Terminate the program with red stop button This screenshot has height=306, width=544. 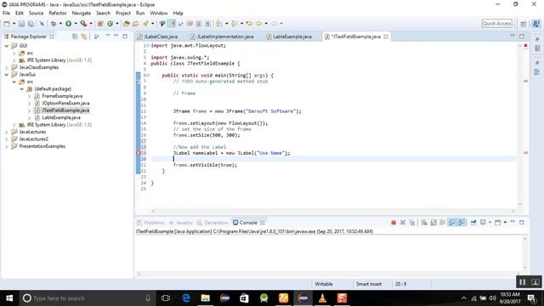[x=394, y=223]
